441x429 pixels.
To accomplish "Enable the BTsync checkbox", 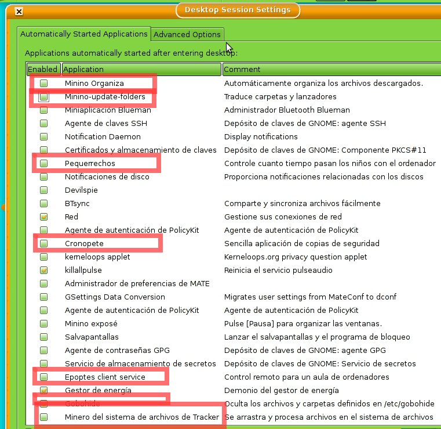I will pyautogui.click(x=43, y=203).
